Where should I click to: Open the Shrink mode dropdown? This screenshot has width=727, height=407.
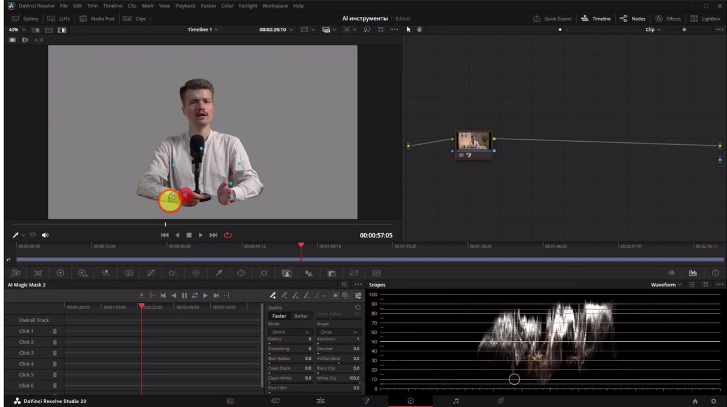pos(289,332)
